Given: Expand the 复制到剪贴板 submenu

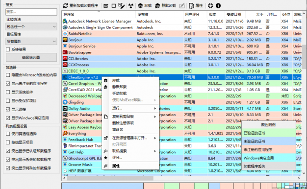Looking at the screenshot, I should [130, 117].
